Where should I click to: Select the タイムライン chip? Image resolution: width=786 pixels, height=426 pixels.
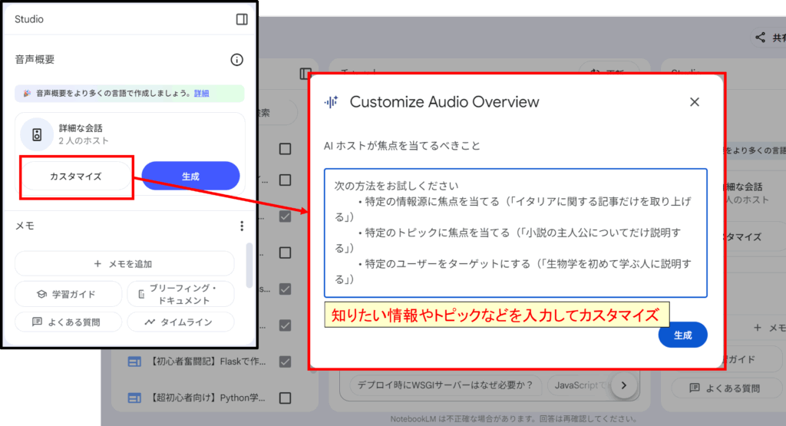tap(180, 322)
